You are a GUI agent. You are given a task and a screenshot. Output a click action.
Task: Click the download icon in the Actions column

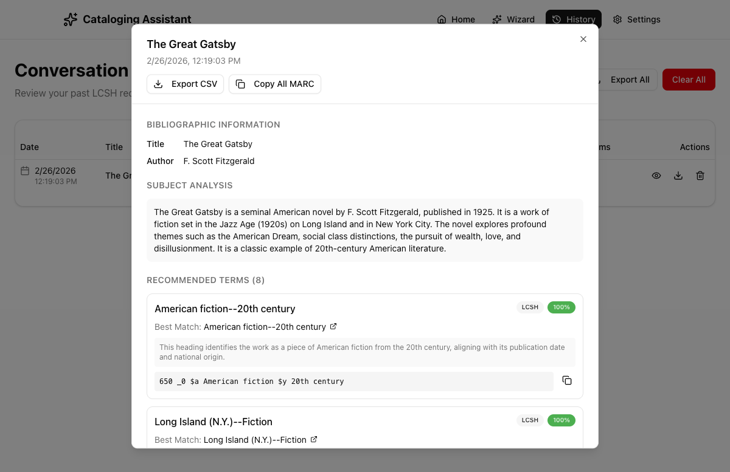click(678, 176)
